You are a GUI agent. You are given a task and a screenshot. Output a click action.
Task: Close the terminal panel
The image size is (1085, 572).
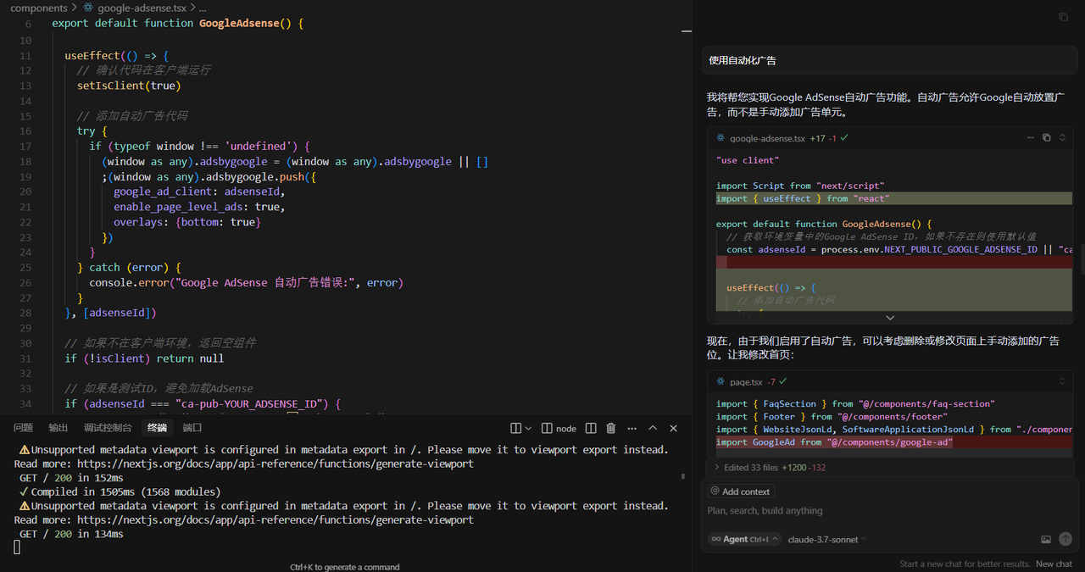[x=674, y=429]
